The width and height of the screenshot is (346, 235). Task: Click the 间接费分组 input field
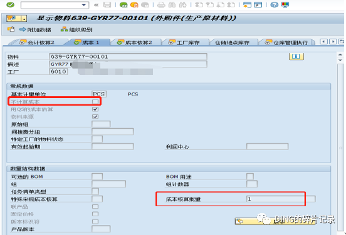click(x=113, y=132)
